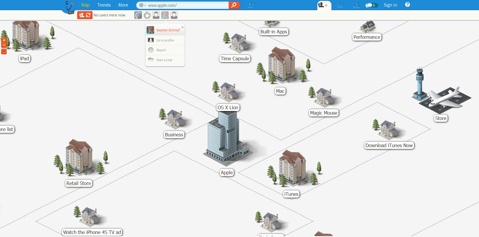Open the Business label
Viewport: 479px width, 237px height.
(x=174, y=135)
